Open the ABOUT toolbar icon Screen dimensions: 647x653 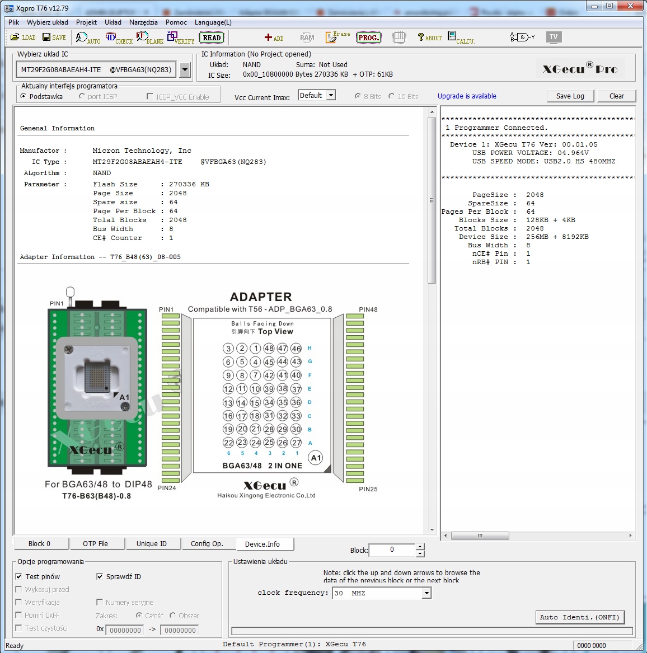[429, 37]
